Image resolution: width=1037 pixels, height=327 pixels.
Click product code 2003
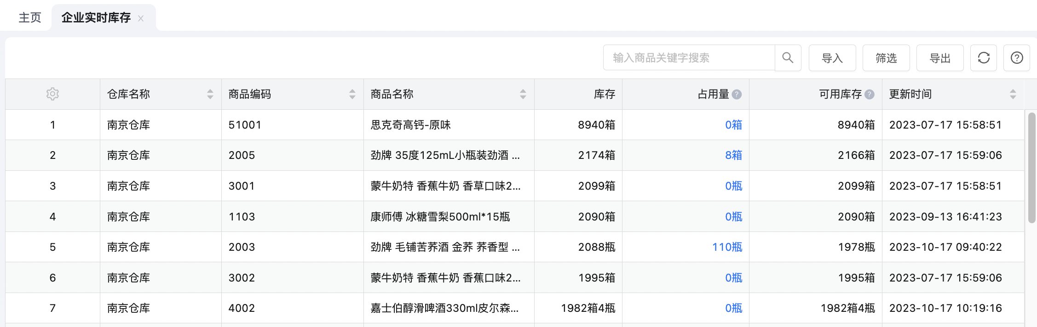pos(242,247)
